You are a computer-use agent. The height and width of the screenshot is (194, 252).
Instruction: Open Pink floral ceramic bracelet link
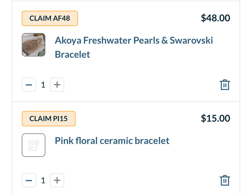(112, 141)
